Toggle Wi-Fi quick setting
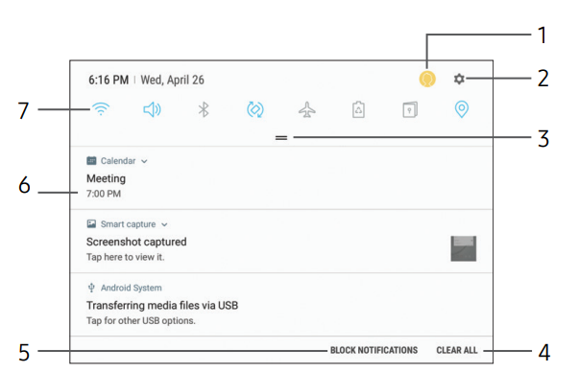This screenshot has height=372, width=579. pos(101,109)
